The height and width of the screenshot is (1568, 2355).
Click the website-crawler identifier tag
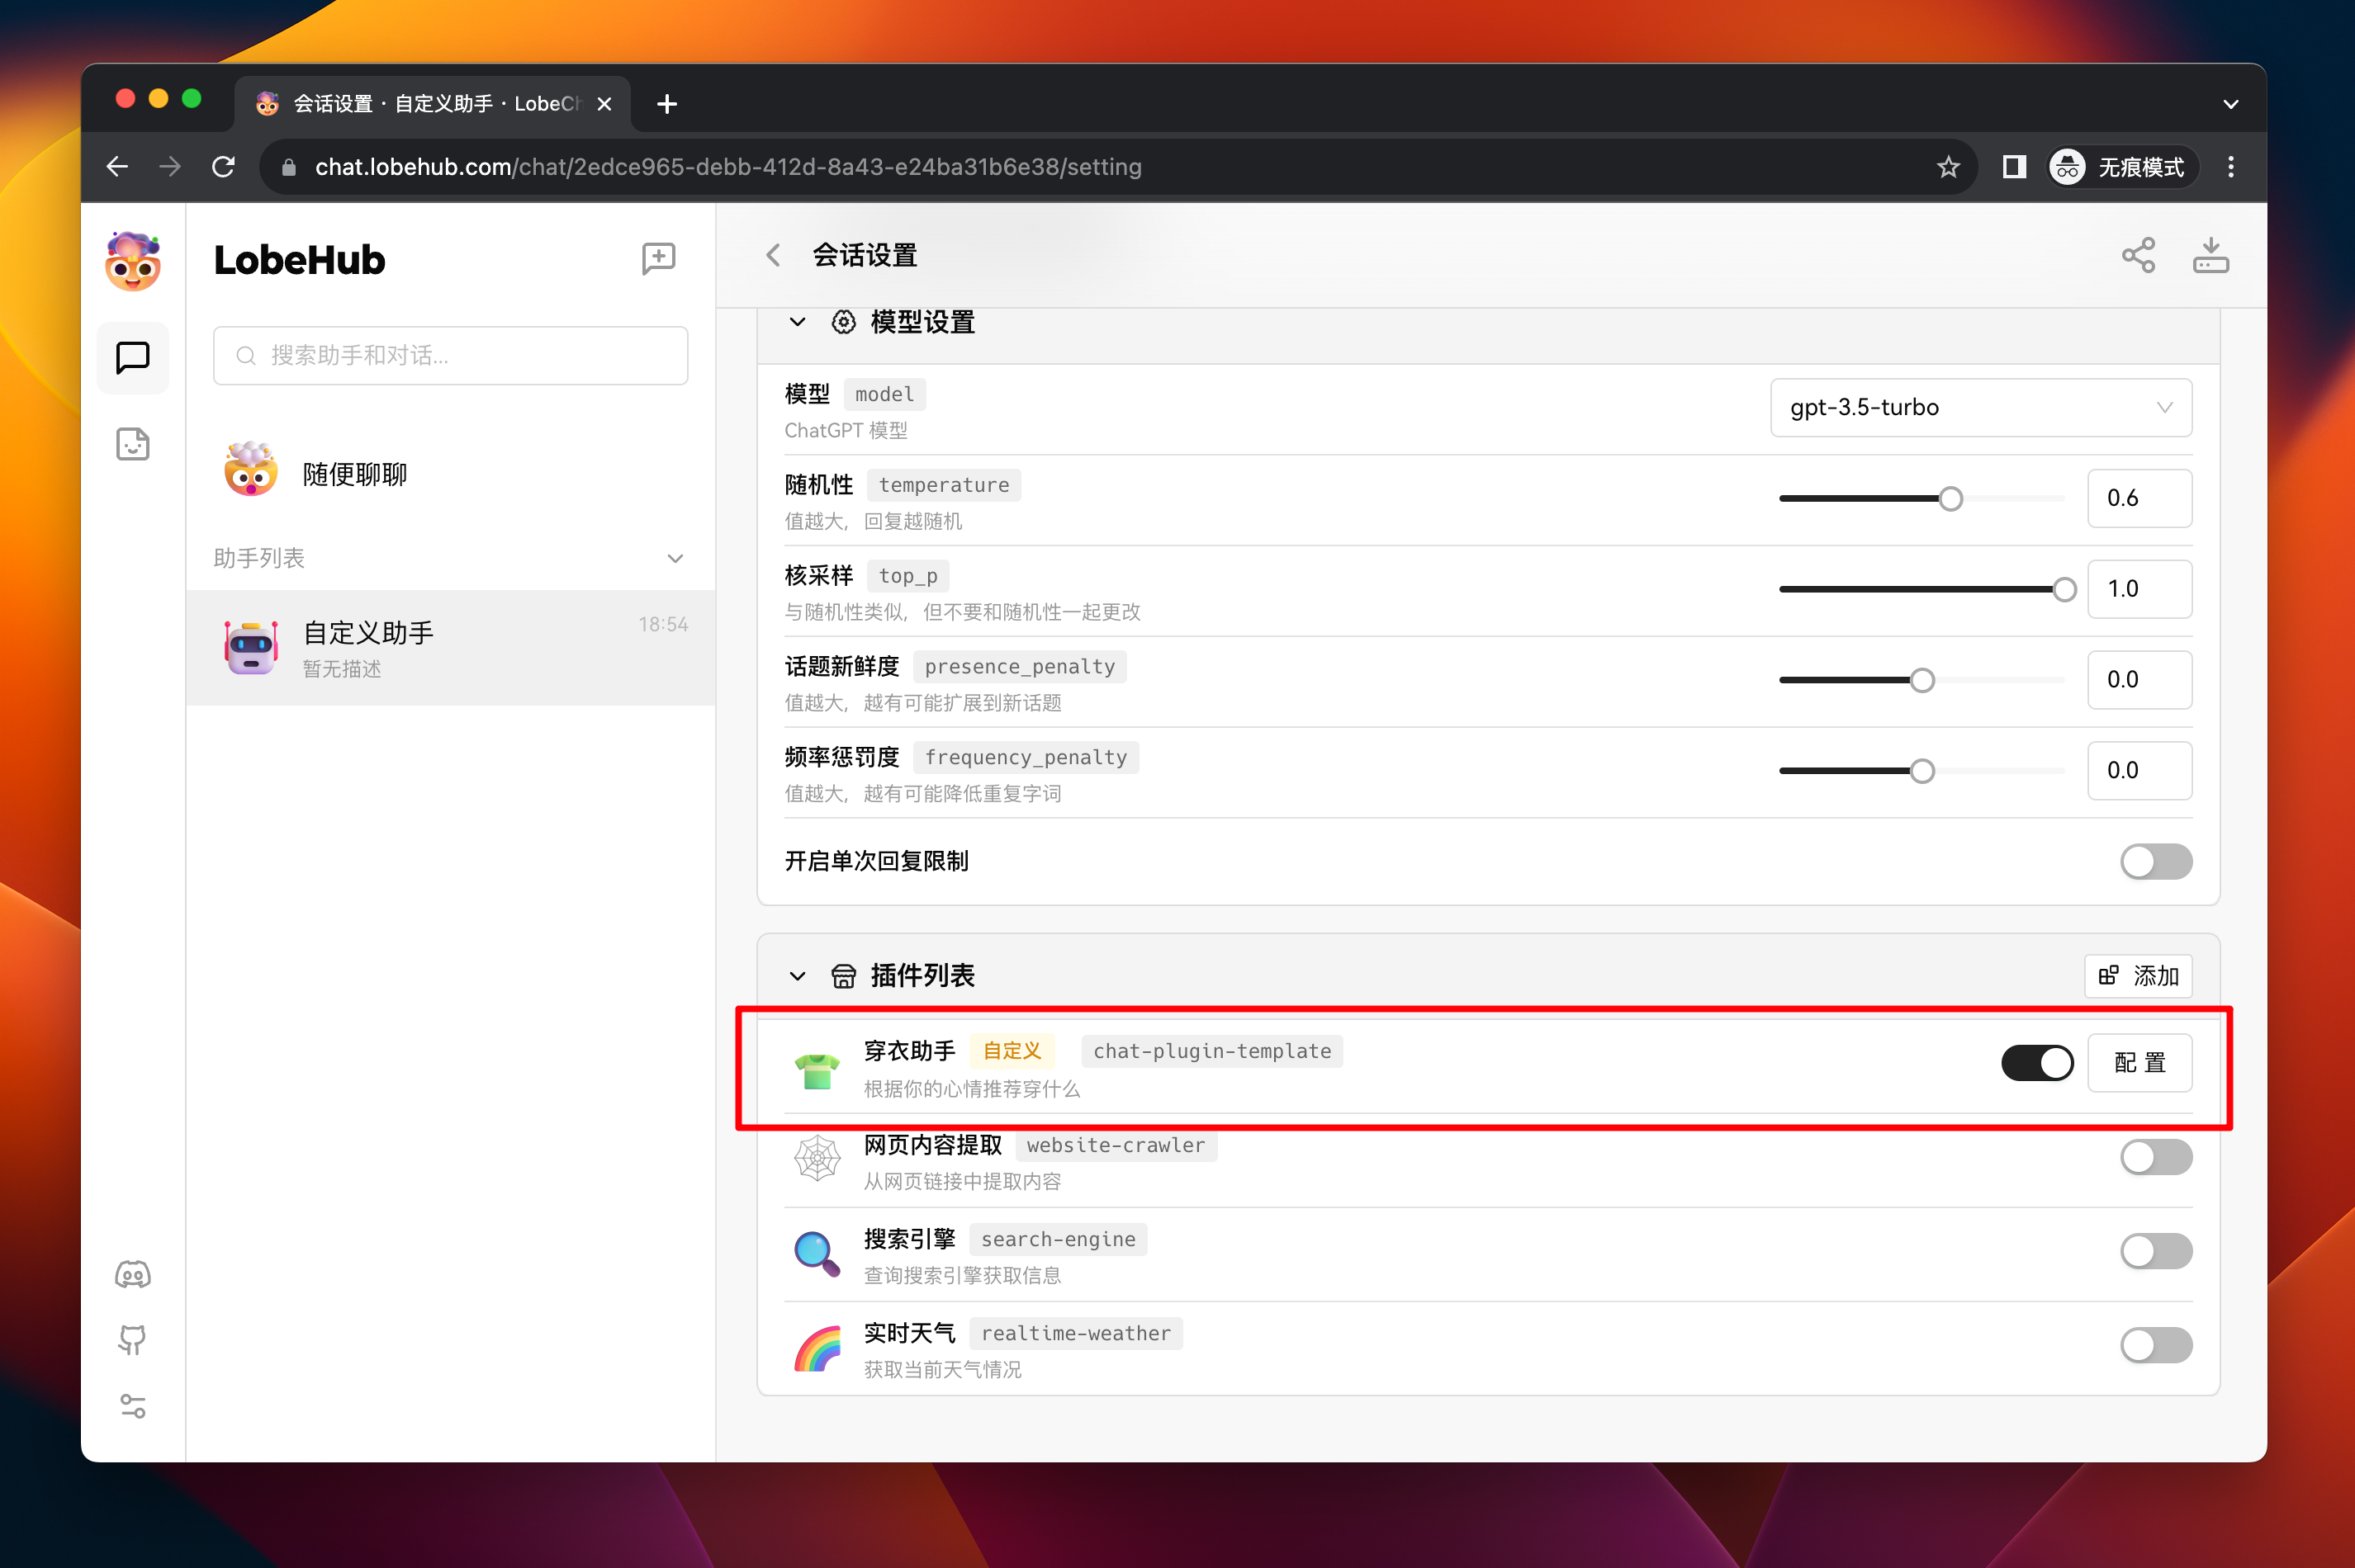(x=1116, y=1145)
